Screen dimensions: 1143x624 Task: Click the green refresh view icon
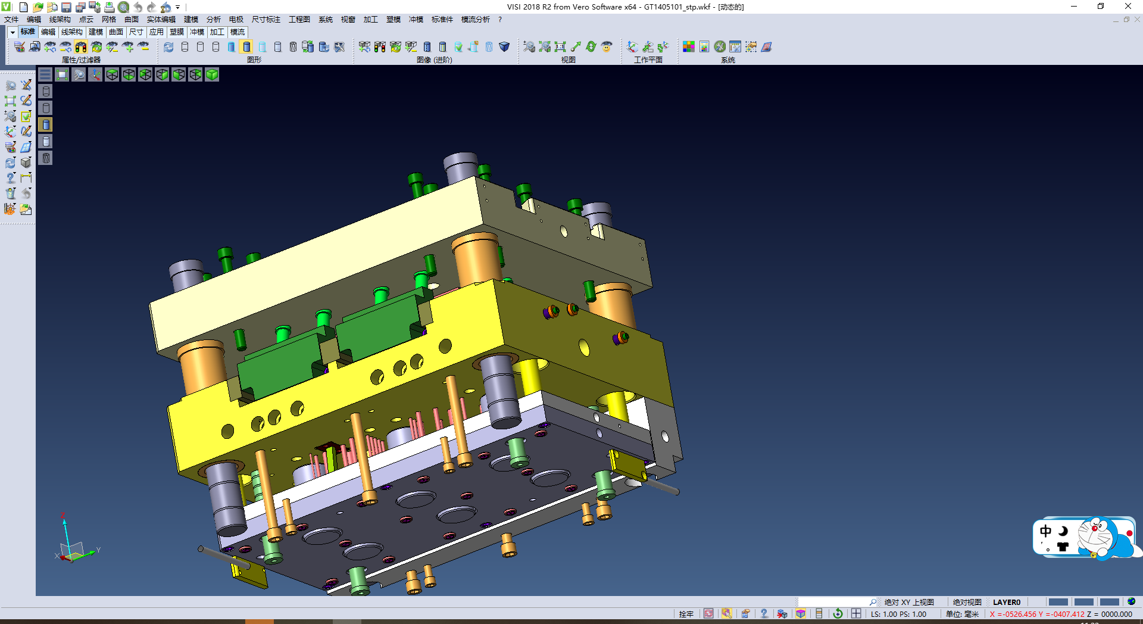click(591, 47)
